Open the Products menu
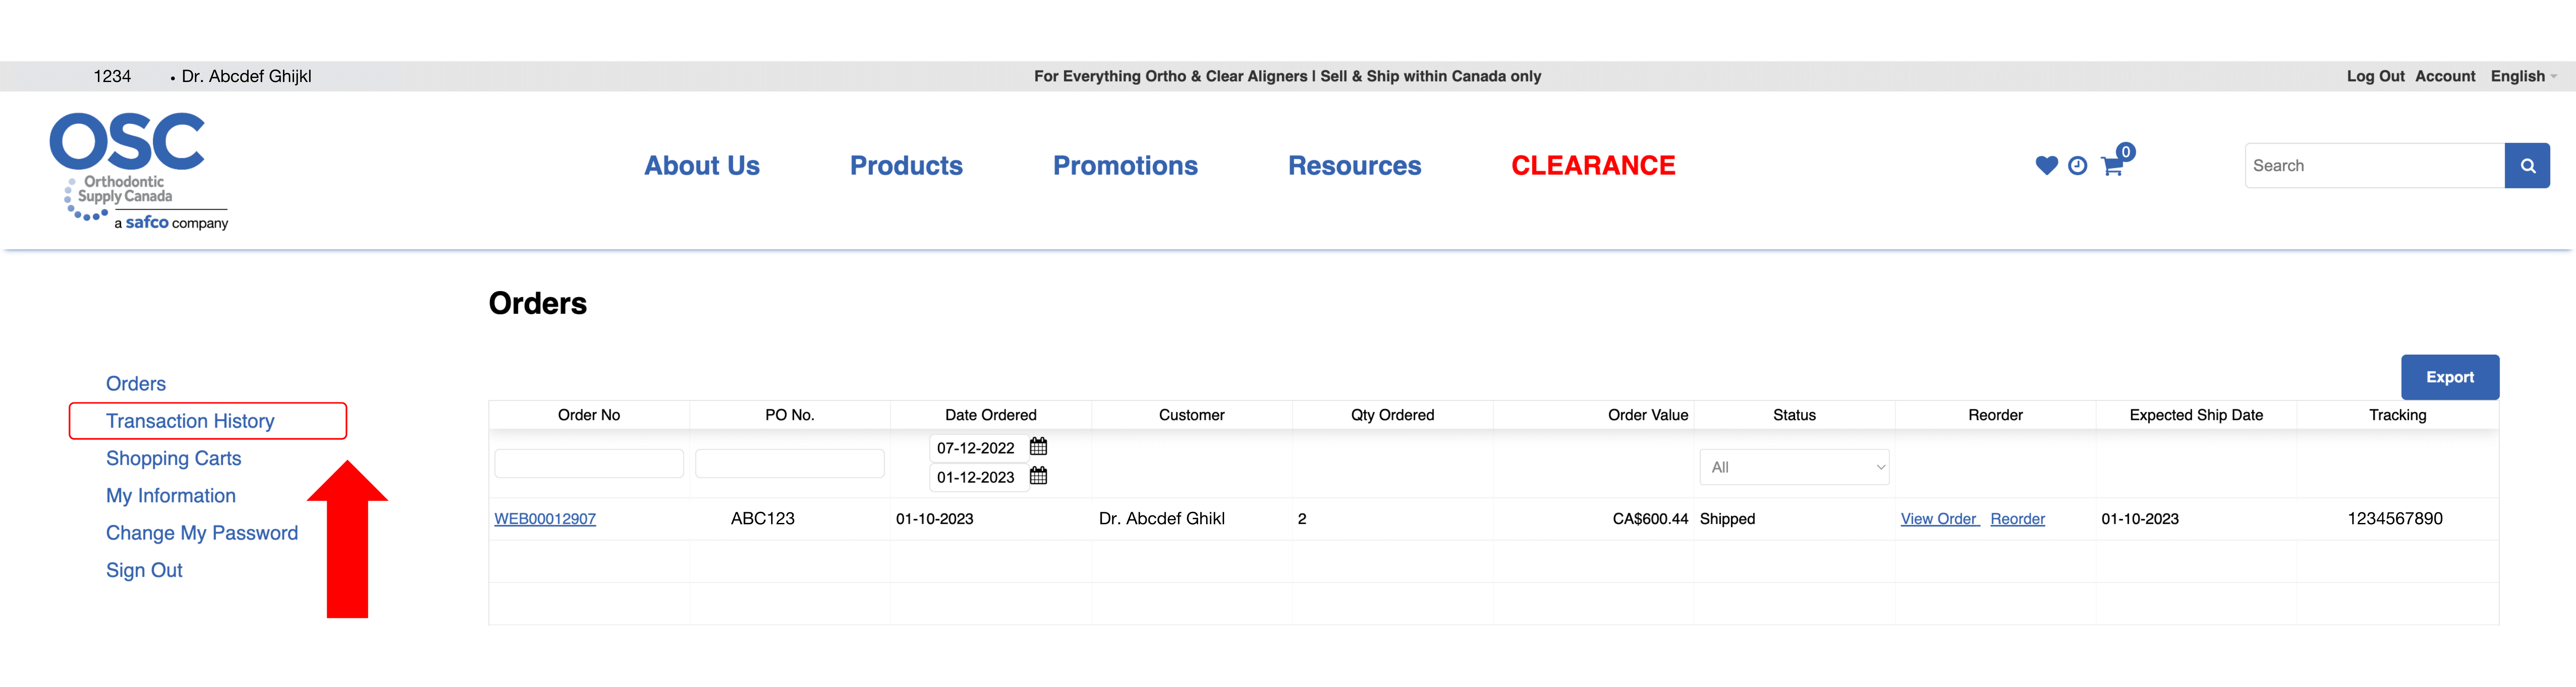Image resolution: width=2576 pixels, height=687 pixels. [905, 166]
